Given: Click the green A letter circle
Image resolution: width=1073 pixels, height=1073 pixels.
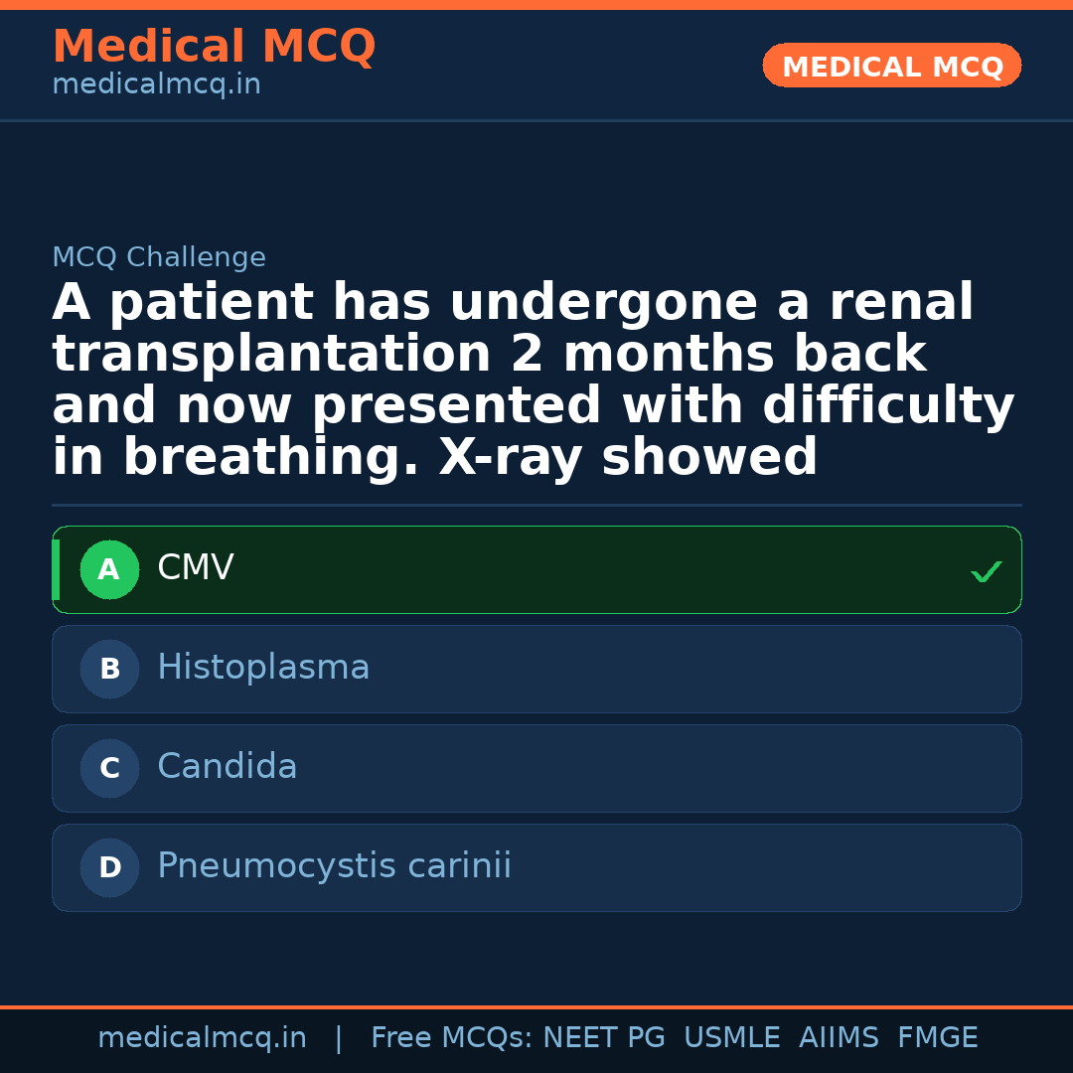Looking at the screenshot, I should point(109,570).
